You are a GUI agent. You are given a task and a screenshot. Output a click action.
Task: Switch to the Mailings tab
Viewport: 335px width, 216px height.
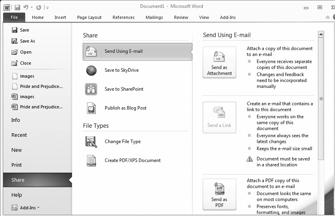tap(154, 17)
